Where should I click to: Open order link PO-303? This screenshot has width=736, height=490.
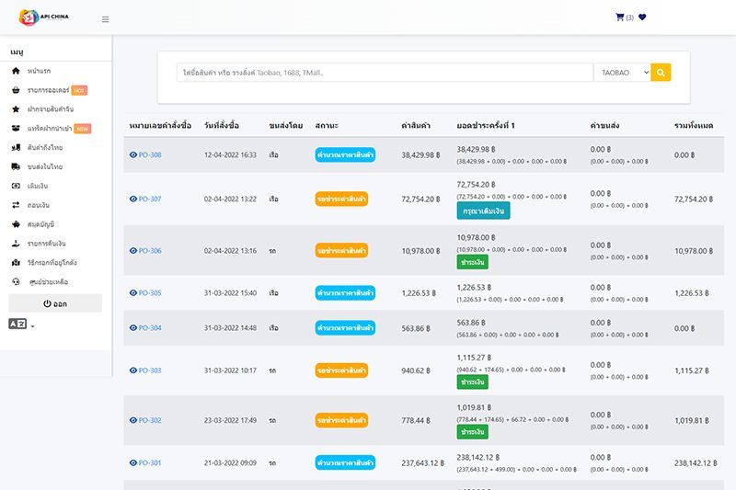point(150,370)
